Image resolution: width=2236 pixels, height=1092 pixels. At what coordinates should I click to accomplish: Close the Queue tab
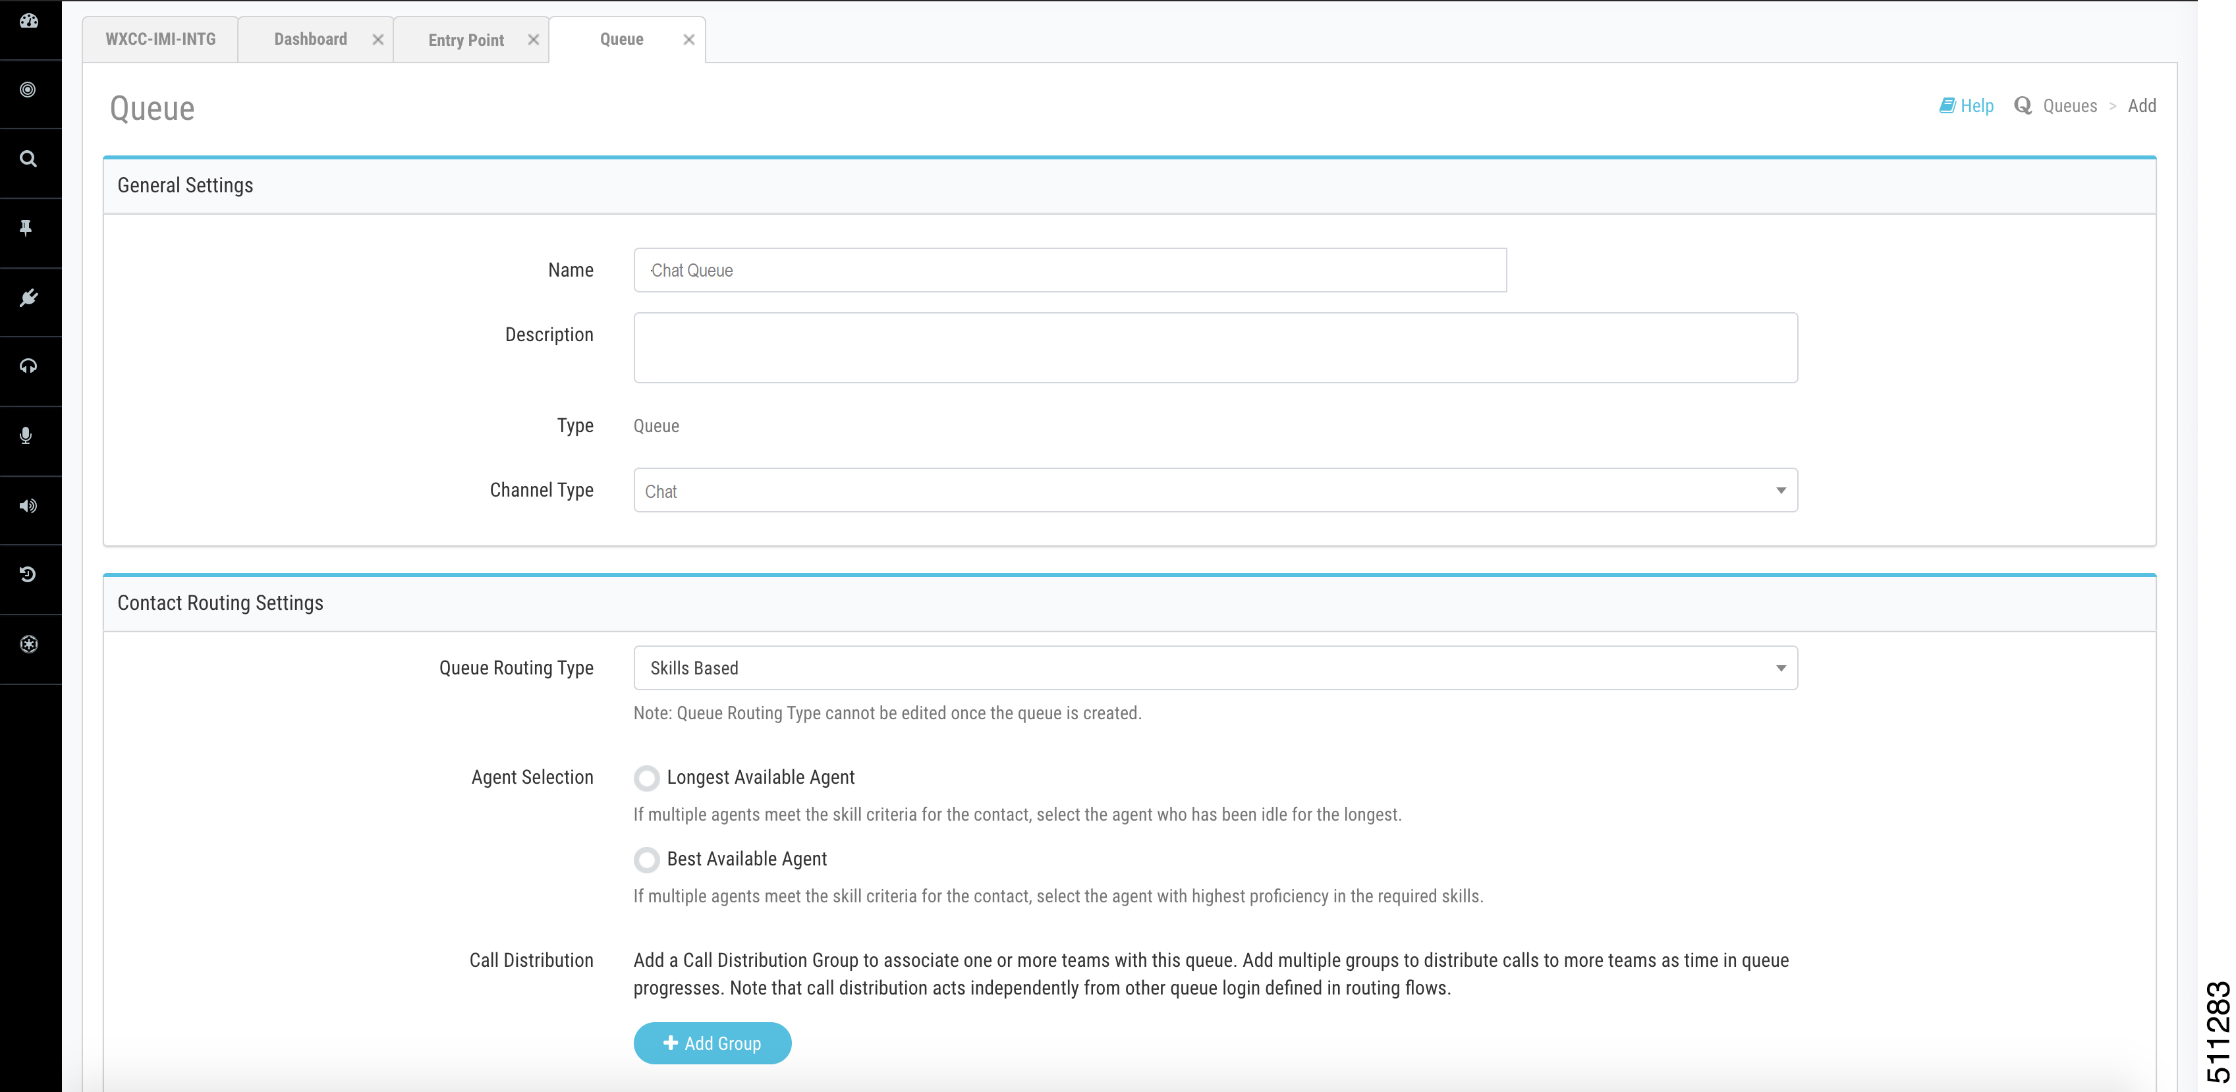(688, 40)
